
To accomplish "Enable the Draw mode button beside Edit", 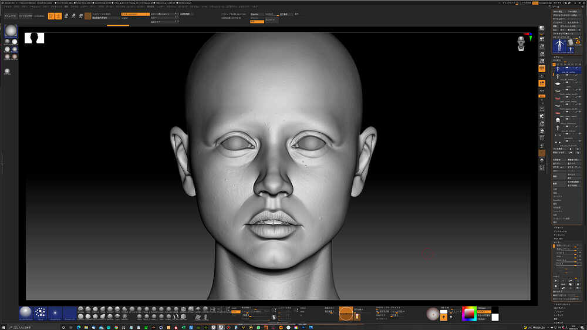I will 58,16.
